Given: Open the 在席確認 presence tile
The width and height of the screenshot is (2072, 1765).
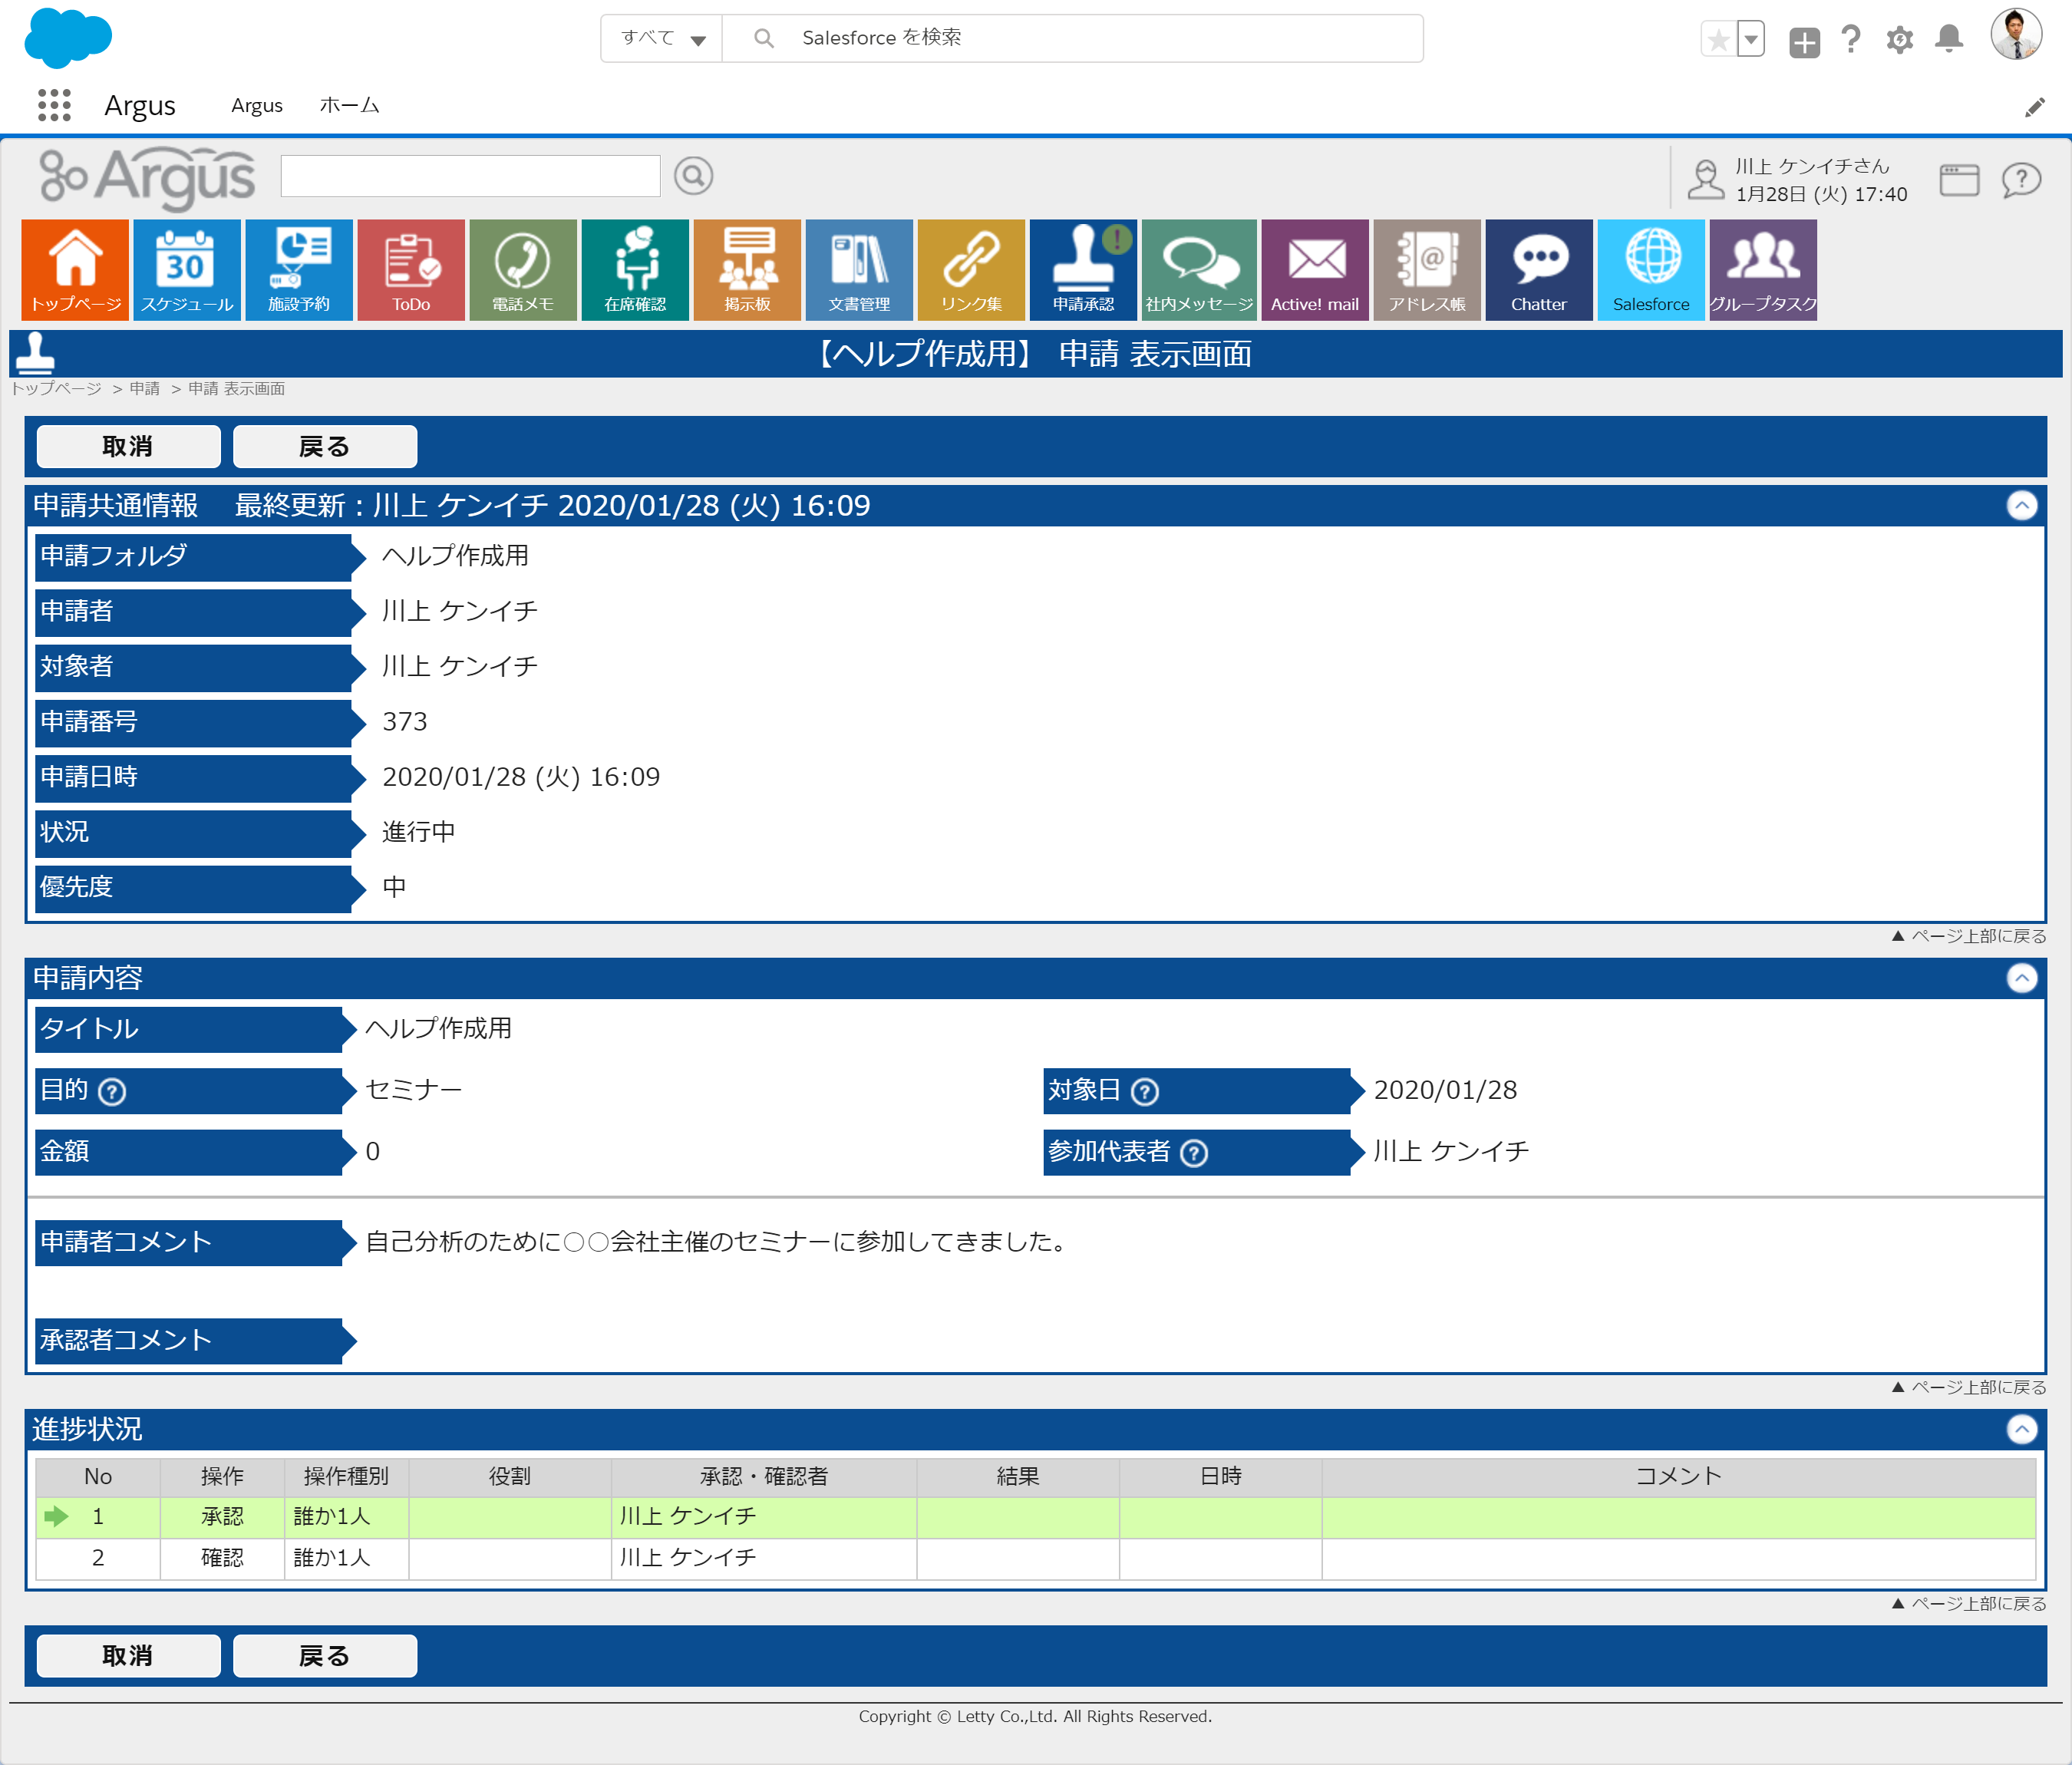Looking at the screenshot, I should click(635, 269).
